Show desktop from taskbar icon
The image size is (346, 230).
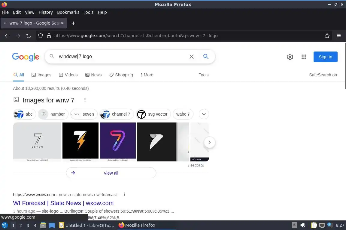pyautogui.click(x=52, y=226)
